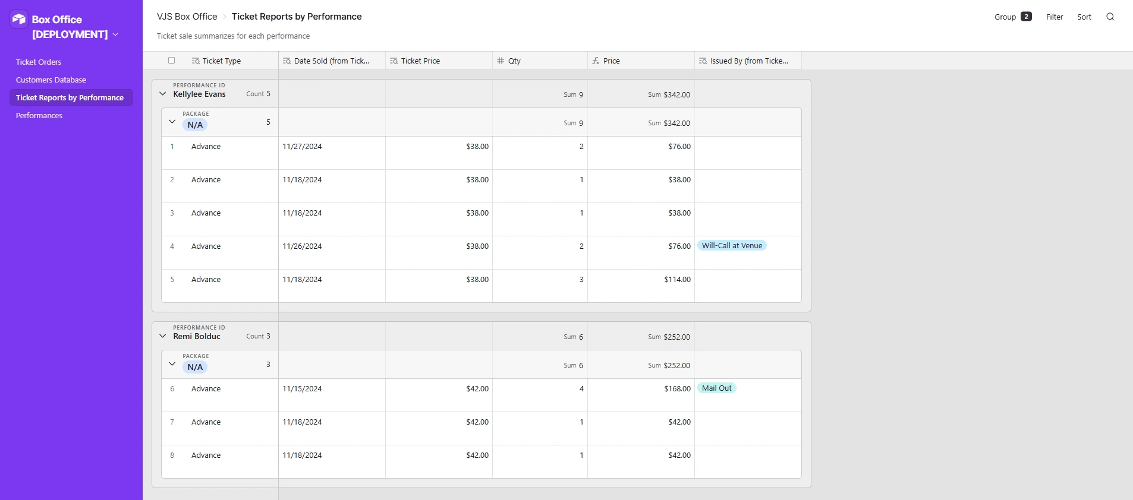Click the Qty 4 cell in row 6
Screen dimensions: 1133x500
point(540,395)
